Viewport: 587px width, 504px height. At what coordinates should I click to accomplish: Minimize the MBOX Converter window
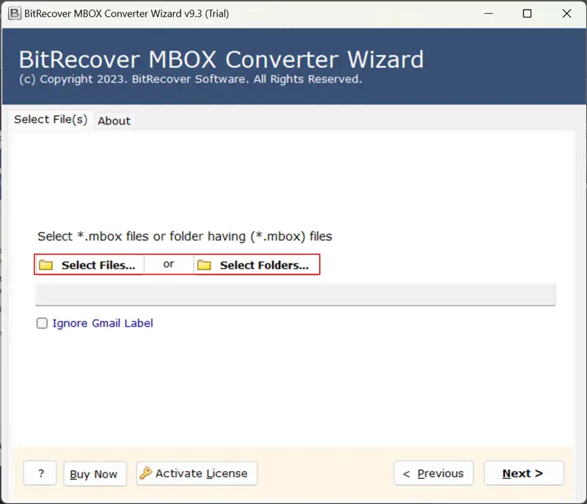[489, 13]
